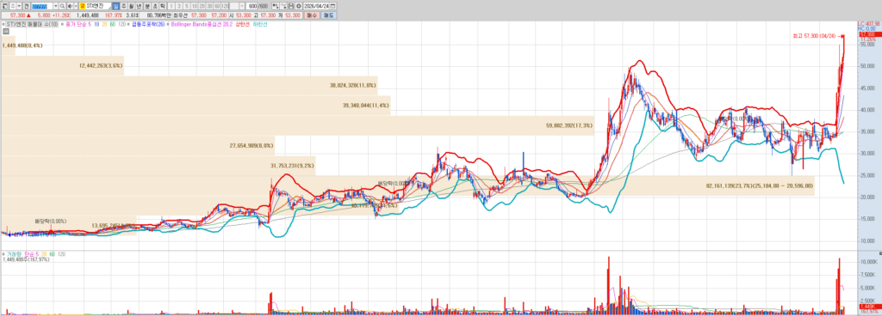Image resolution: width=882 pixels, height=316 pixels.
Task: Choose the 20 interval button
Action: pos(202,6)
